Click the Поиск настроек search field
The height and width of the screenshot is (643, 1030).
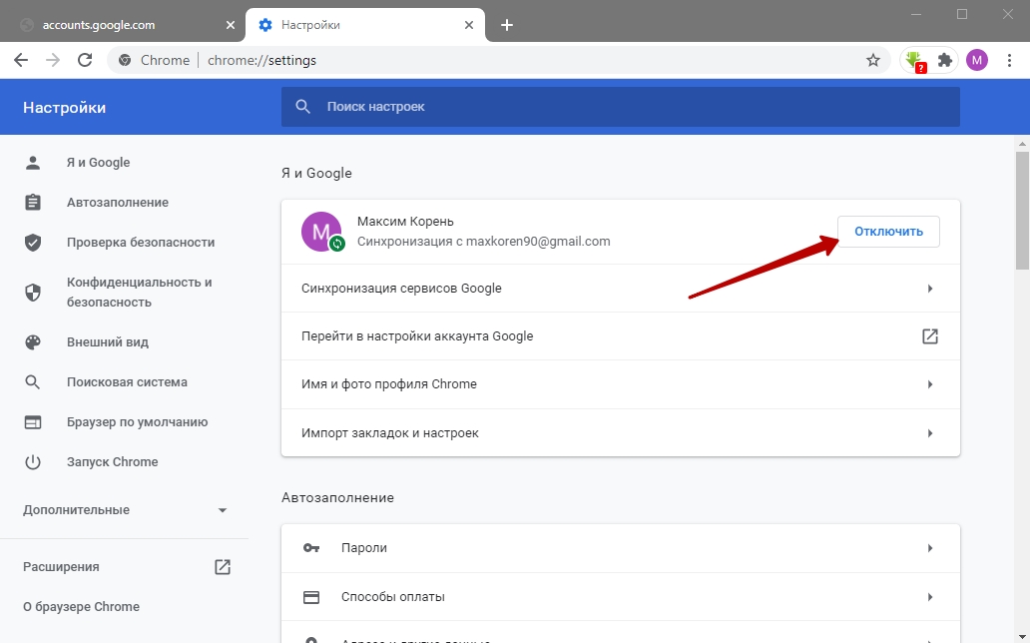click(620, 107)
